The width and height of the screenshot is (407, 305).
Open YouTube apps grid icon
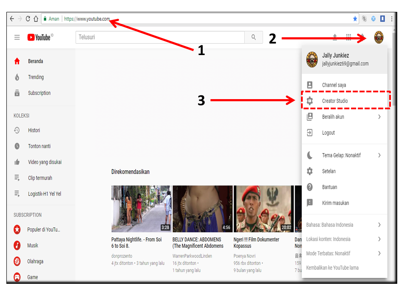tap(348, 37)
